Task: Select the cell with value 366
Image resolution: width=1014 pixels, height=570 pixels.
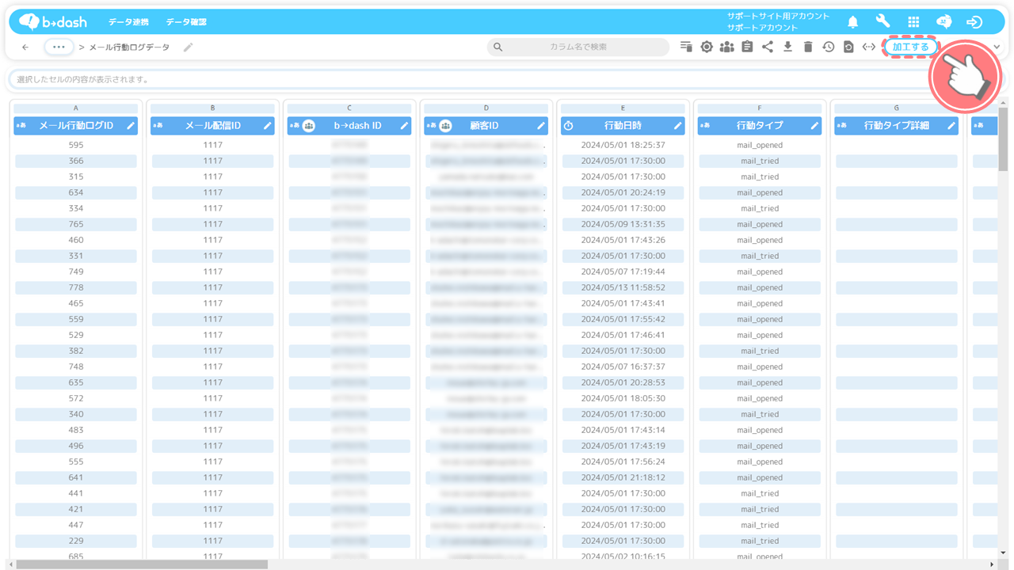Action: point(76,161)
